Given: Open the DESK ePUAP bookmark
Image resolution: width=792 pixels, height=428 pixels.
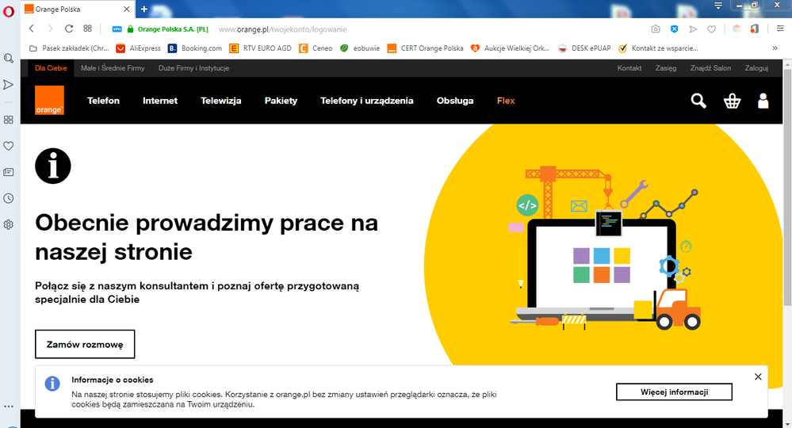Looking at the screenshot, I should point(584,48).
